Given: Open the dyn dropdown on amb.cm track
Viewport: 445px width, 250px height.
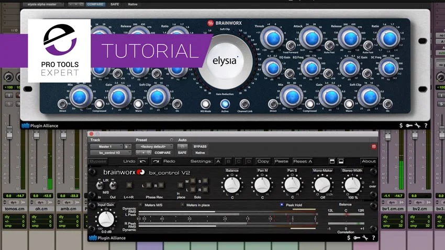Looking at the screenshot, I should [x=68, y=202].
